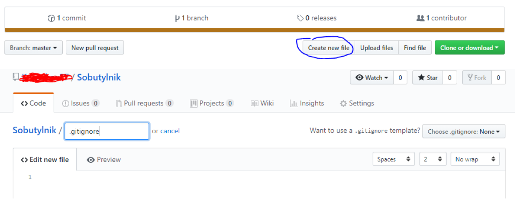Open the Spaces indent mode dropdown
Screen dimensions: 515x205
coord(394,159)
